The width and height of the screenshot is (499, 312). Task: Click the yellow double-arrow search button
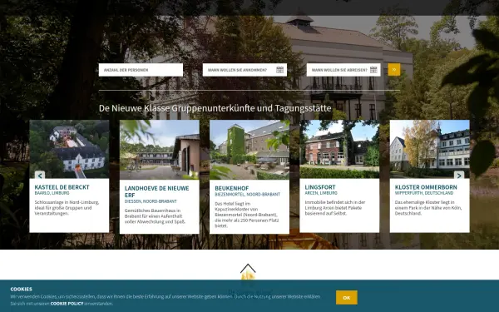coord(394,70)
